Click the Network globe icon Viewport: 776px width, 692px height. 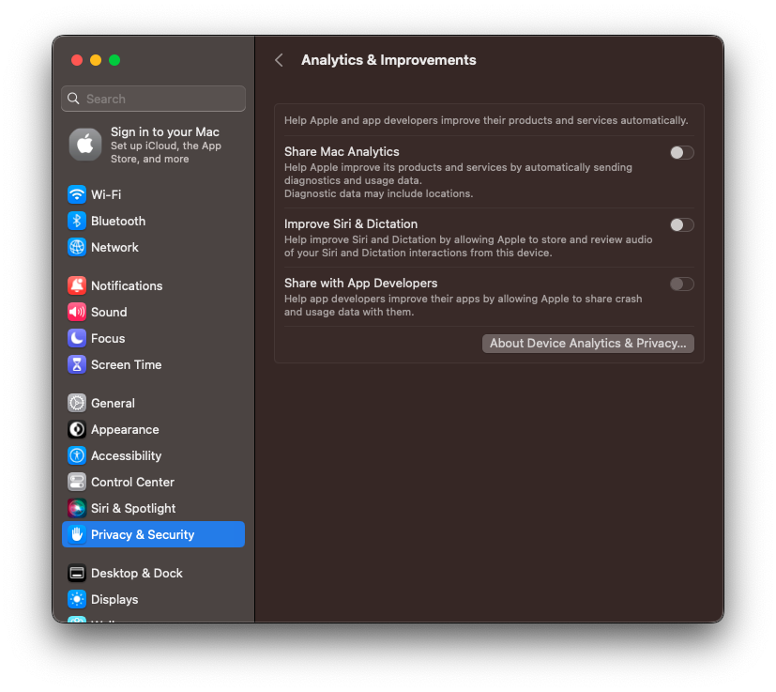click(x=77, y=247)
